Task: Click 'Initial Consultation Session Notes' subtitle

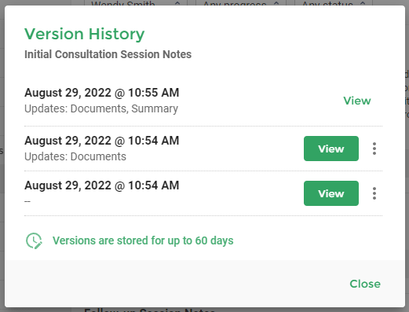Action: click(108, 54)
